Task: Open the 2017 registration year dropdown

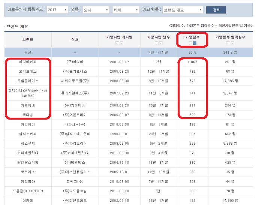Action: pyautogui.click(x=57, y=10)
